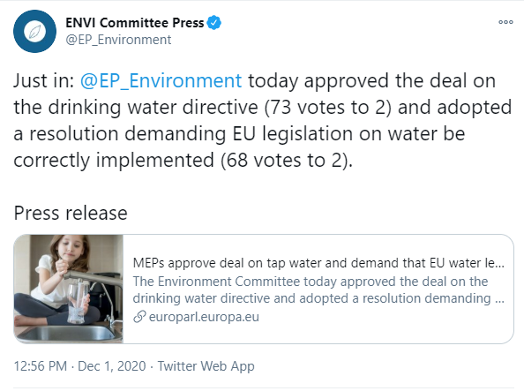
Task: Open the ENVI Committee Press profile avatar
Action: [x=34, y=31]
